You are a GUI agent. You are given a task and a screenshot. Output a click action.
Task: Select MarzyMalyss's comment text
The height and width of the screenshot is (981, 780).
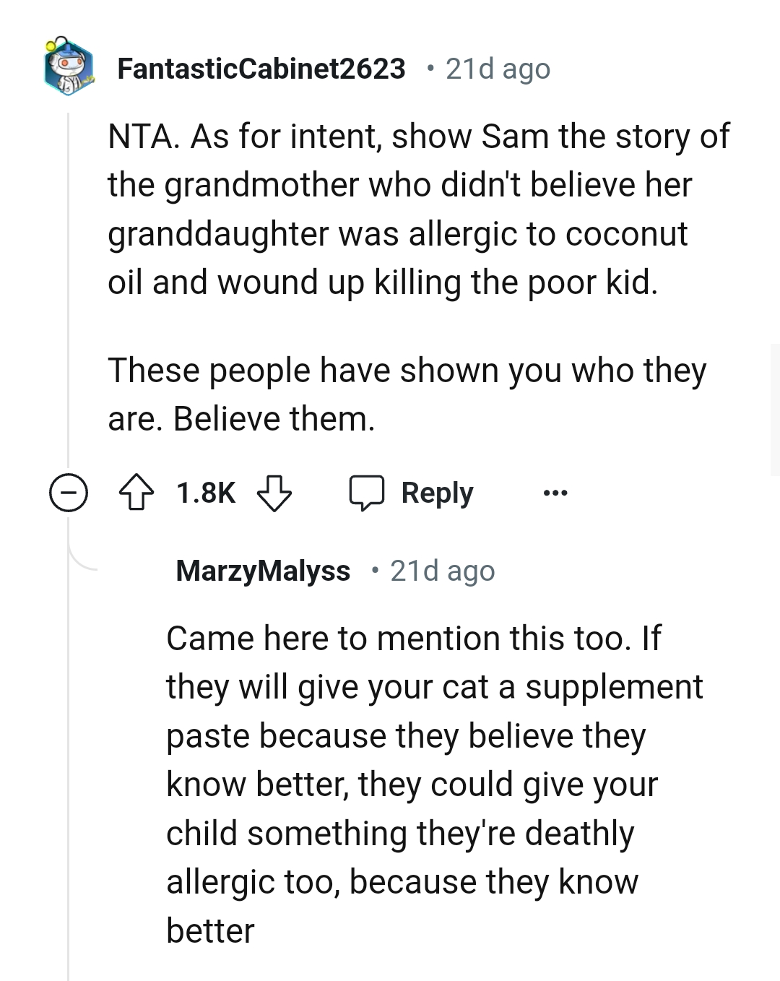click(433, 784)
